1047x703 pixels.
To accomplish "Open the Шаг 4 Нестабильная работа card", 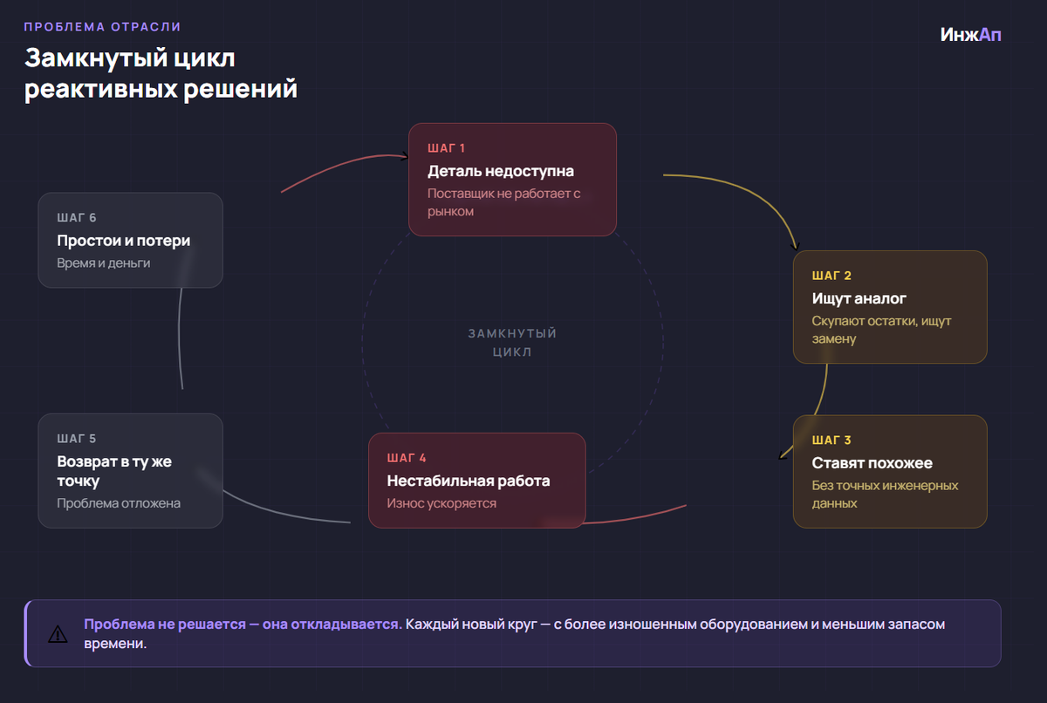I will [477, 481].
